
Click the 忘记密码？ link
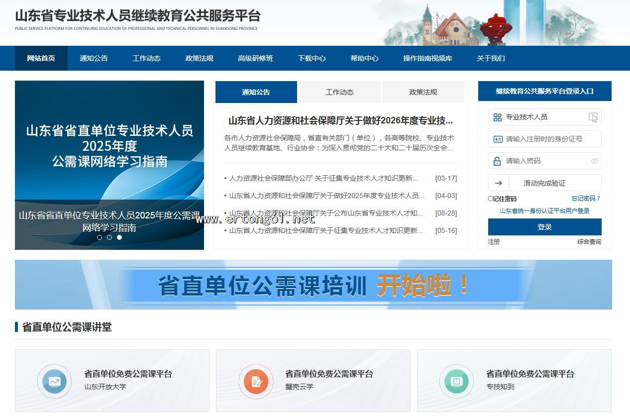586,199
